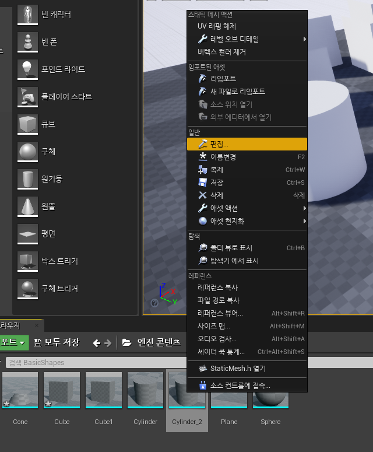Select the 포인트 라이트 bulb icon

tap(27, 69)
